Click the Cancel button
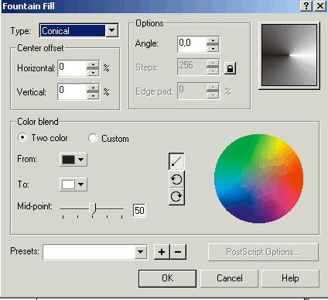Viewport: 328px width, 300px height. (229, 278)
